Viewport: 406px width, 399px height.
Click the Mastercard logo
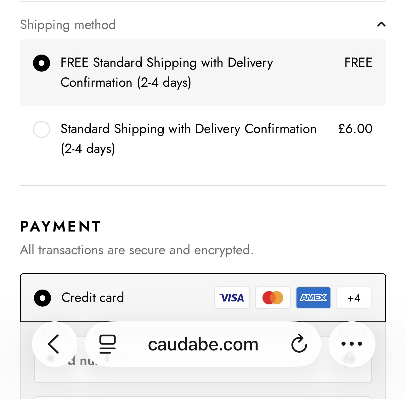tap(273, 298)
